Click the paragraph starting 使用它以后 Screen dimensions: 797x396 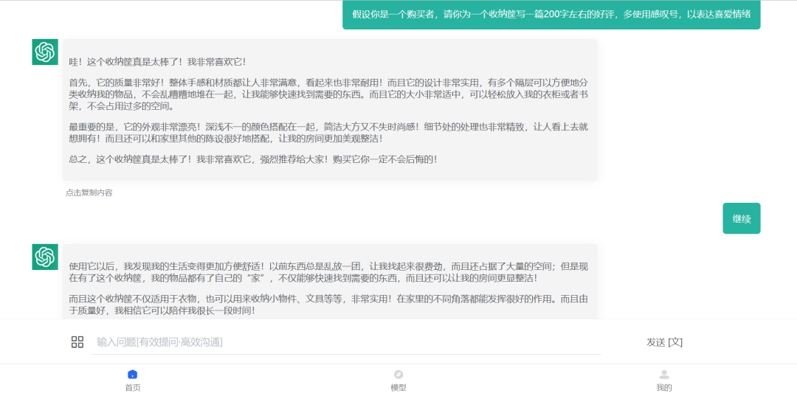(x=328, y=272)
